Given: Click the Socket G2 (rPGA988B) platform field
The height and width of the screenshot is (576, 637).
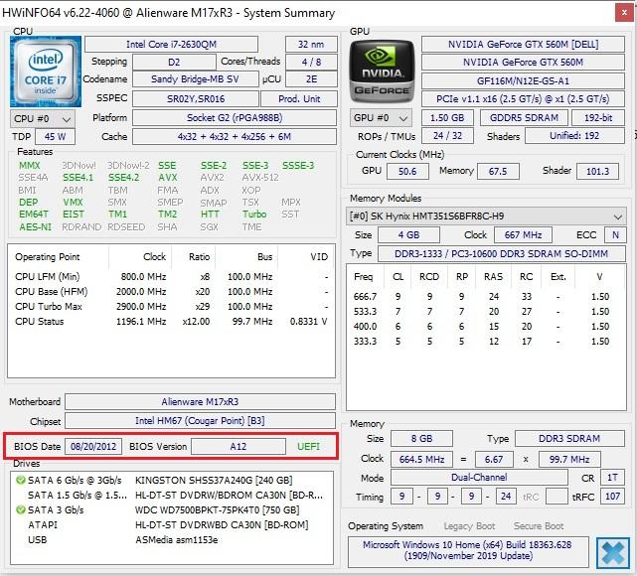Looking at the screenshot, I should click(235, 118).
